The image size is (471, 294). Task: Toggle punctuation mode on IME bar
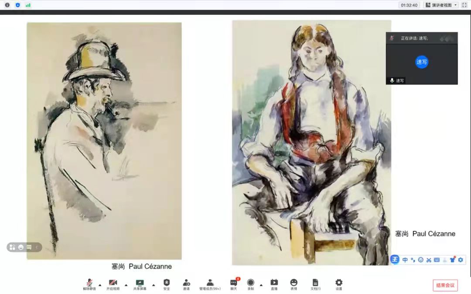pos(413,260)
